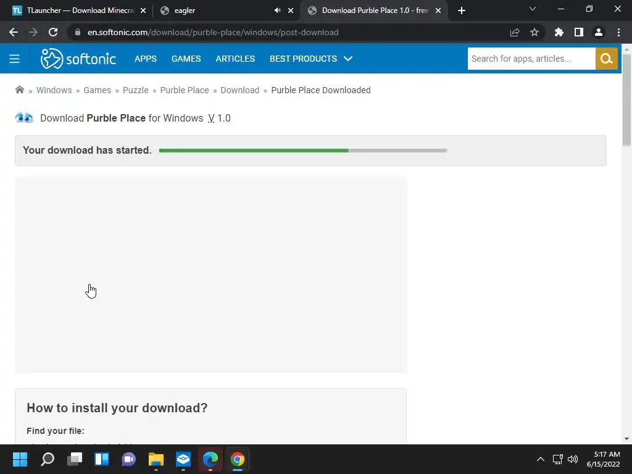
Task: Open the Extensions puzzle icon
Action: (x=559, y=32)
